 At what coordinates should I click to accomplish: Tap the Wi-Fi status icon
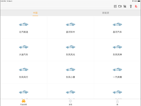pyautogui.click(x=133, y=1)
